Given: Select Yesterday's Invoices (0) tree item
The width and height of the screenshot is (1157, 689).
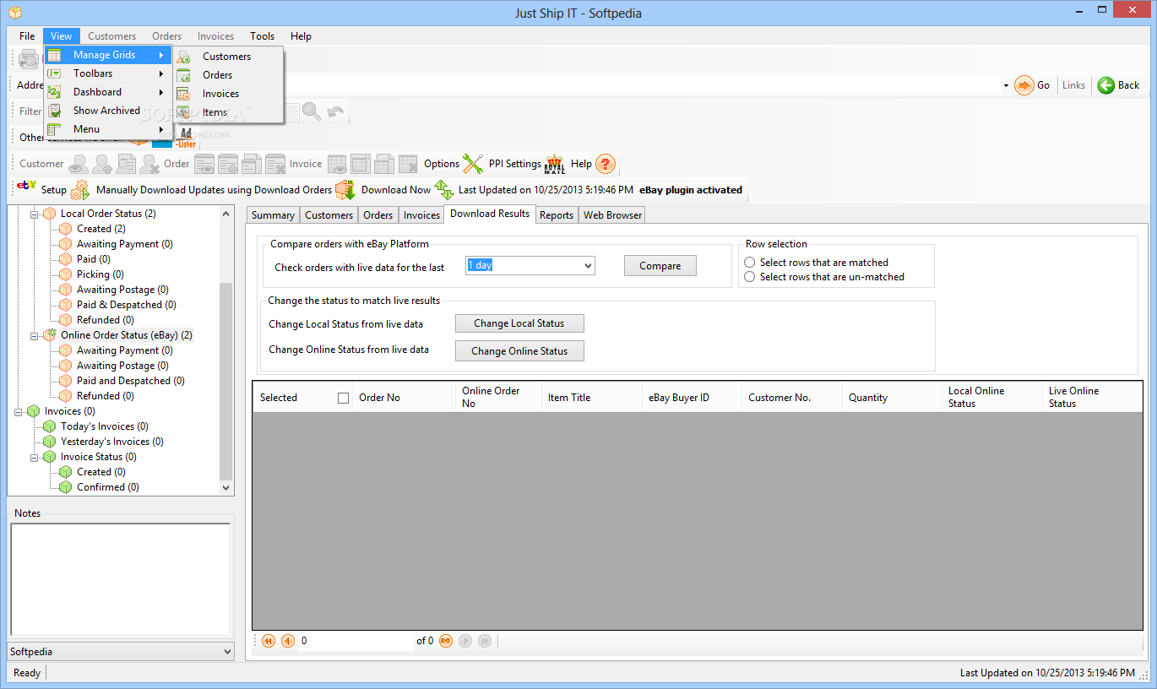Looking at the screenshot, I should (112, 442).
